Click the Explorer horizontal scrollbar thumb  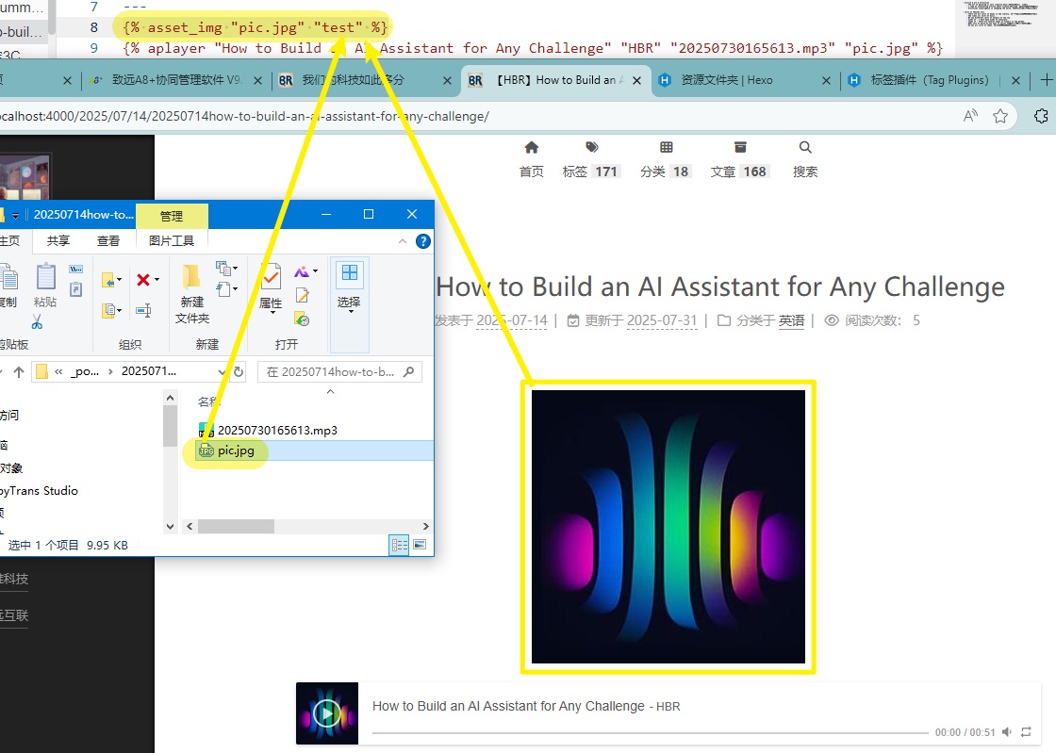coord(236,526)
